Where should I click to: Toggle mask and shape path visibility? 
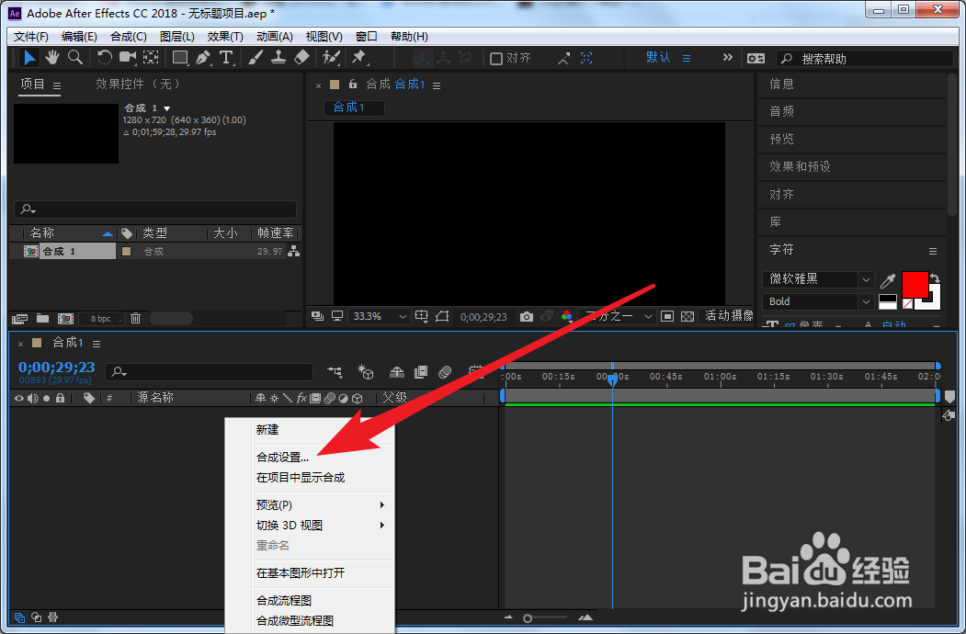[442, 317]
